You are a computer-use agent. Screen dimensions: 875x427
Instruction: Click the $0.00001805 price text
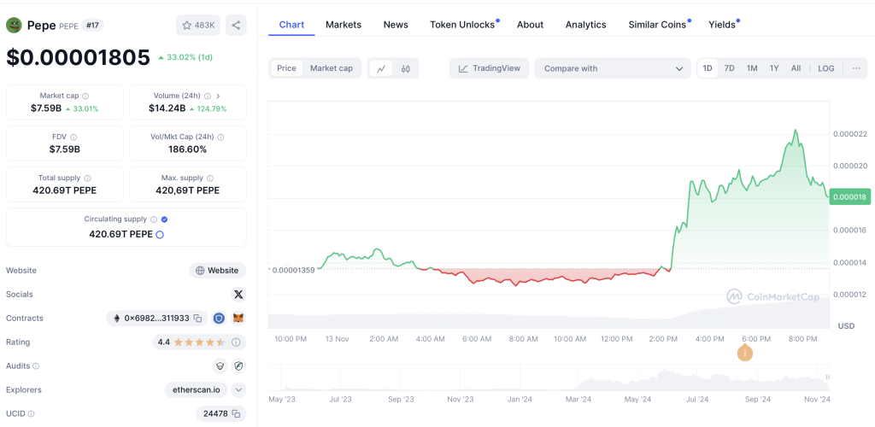[x=78, y=57]
